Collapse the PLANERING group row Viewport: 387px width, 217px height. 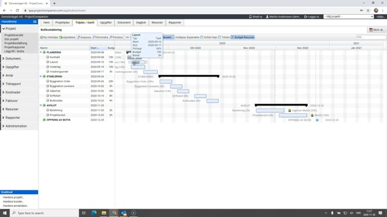coord(41,52)
